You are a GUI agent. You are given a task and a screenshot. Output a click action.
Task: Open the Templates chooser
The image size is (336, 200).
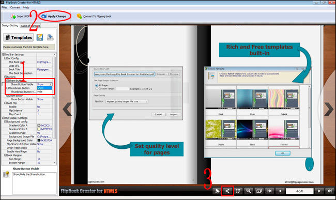[19, 38]
